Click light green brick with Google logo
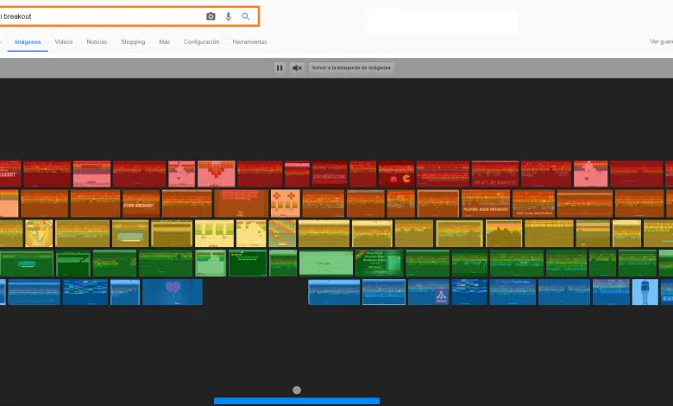 tap(326, 263)
